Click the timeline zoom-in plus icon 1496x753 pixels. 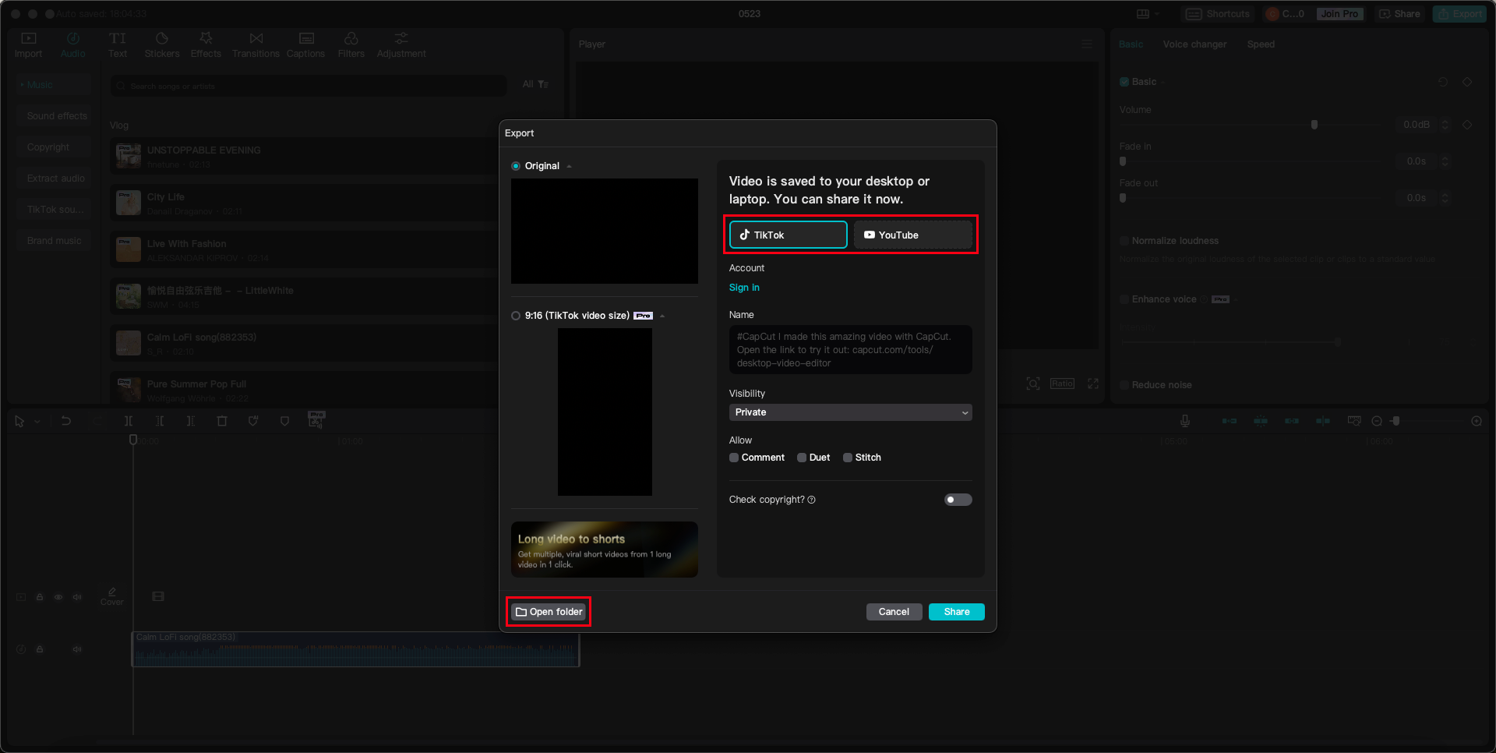[x=1477, y=421]
